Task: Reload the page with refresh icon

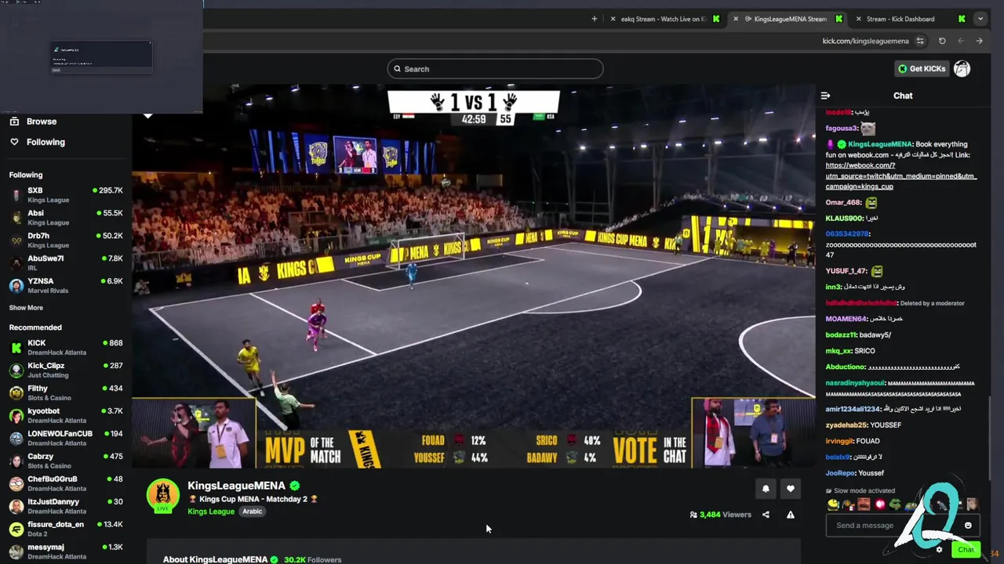Action: point(942,41)
